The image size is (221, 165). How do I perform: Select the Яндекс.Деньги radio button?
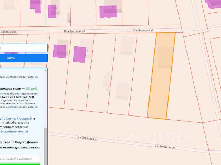click(x=12, y=142)
